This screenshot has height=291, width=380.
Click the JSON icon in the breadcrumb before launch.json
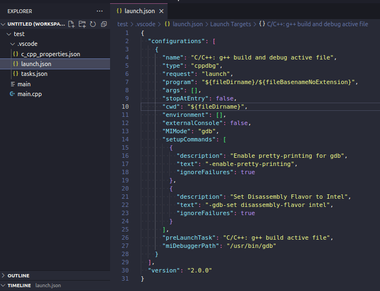(167, 24)
